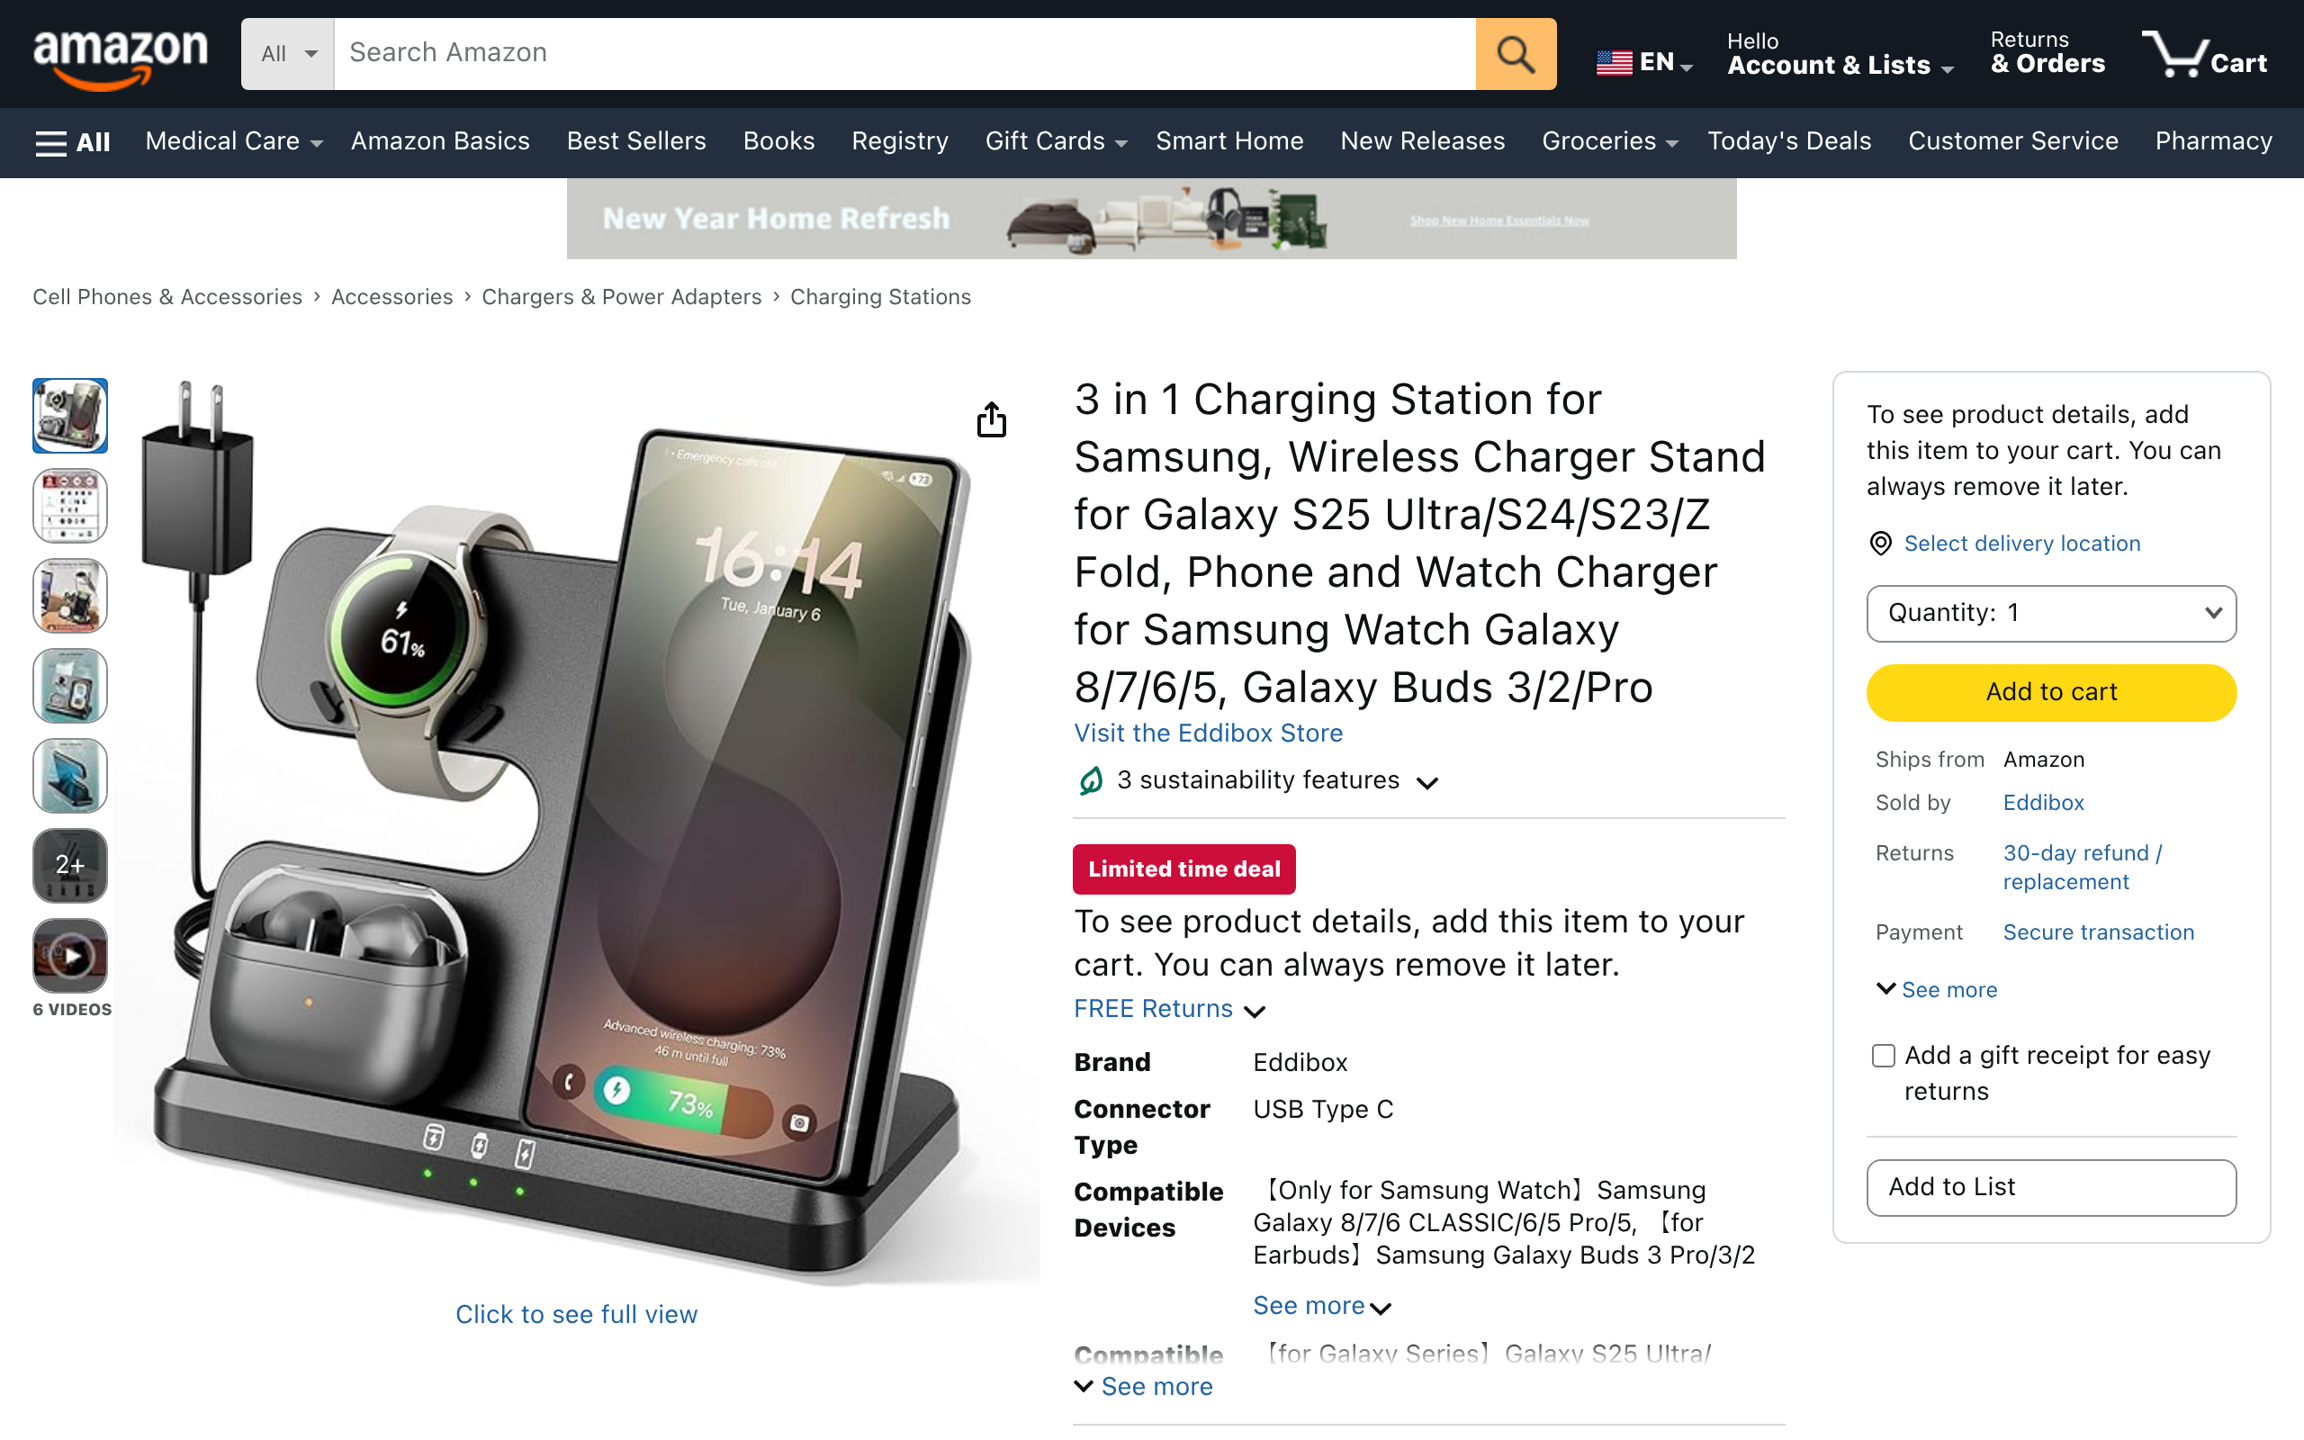Click the Add to List button
2304x1440 pixels.
2051,1188
